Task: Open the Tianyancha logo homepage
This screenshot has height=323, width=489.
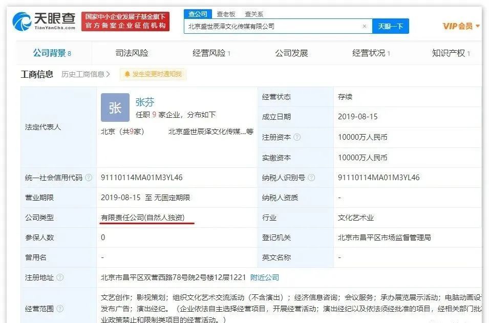Action: coord(44,21)
